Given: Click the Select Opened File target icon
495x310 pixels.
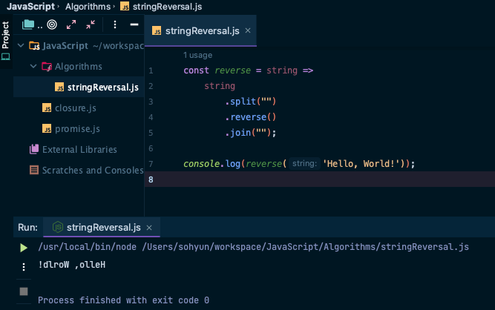Looking at the screenshot, I should click(x=52, y=24).
